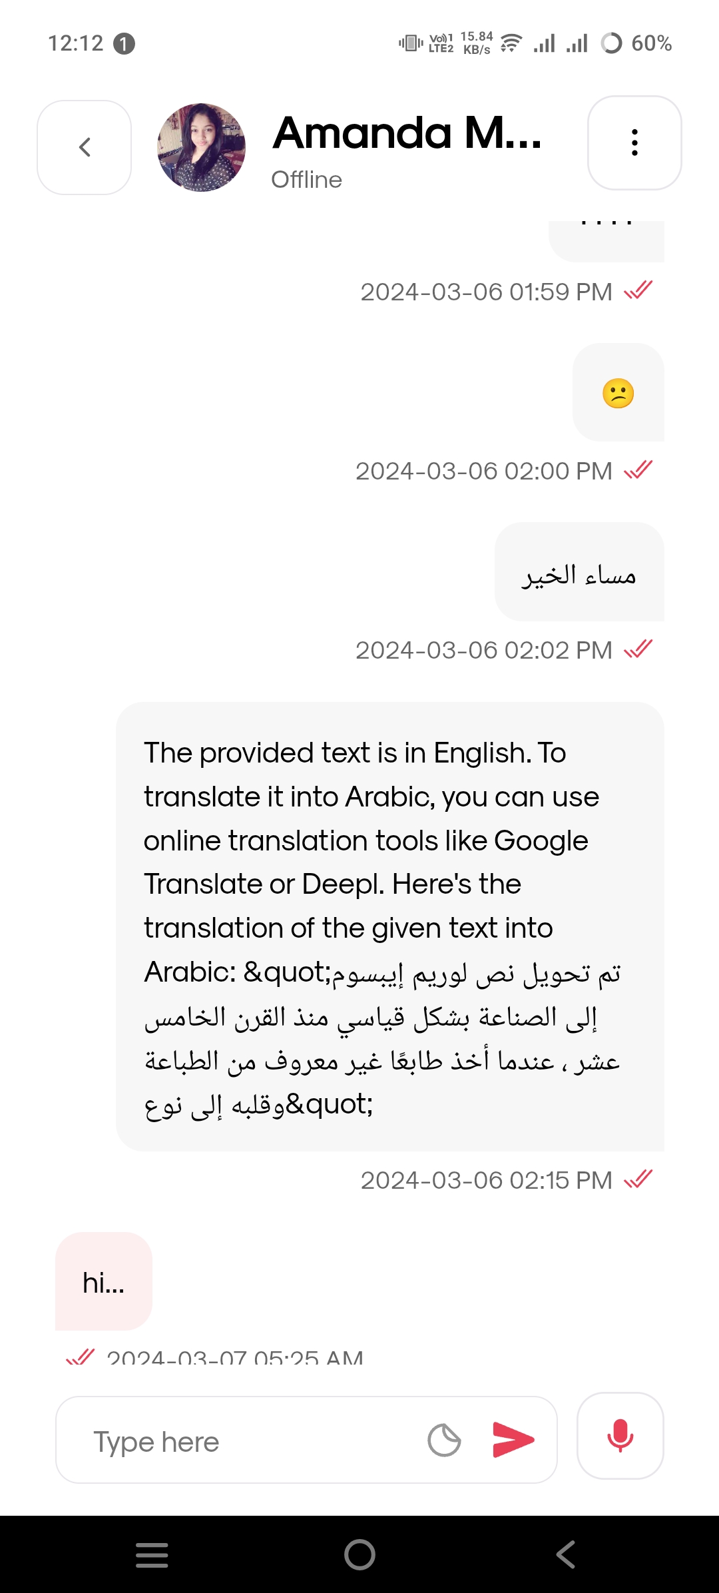Image resolution: width=719 pixels, height=1593 pixels.
Task: Open the three-dot options menu
Action: pyautogui.click(x=634, y=143)
